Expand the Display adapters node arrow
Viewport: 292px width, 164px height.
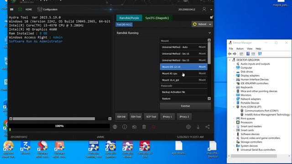point(234,76)
